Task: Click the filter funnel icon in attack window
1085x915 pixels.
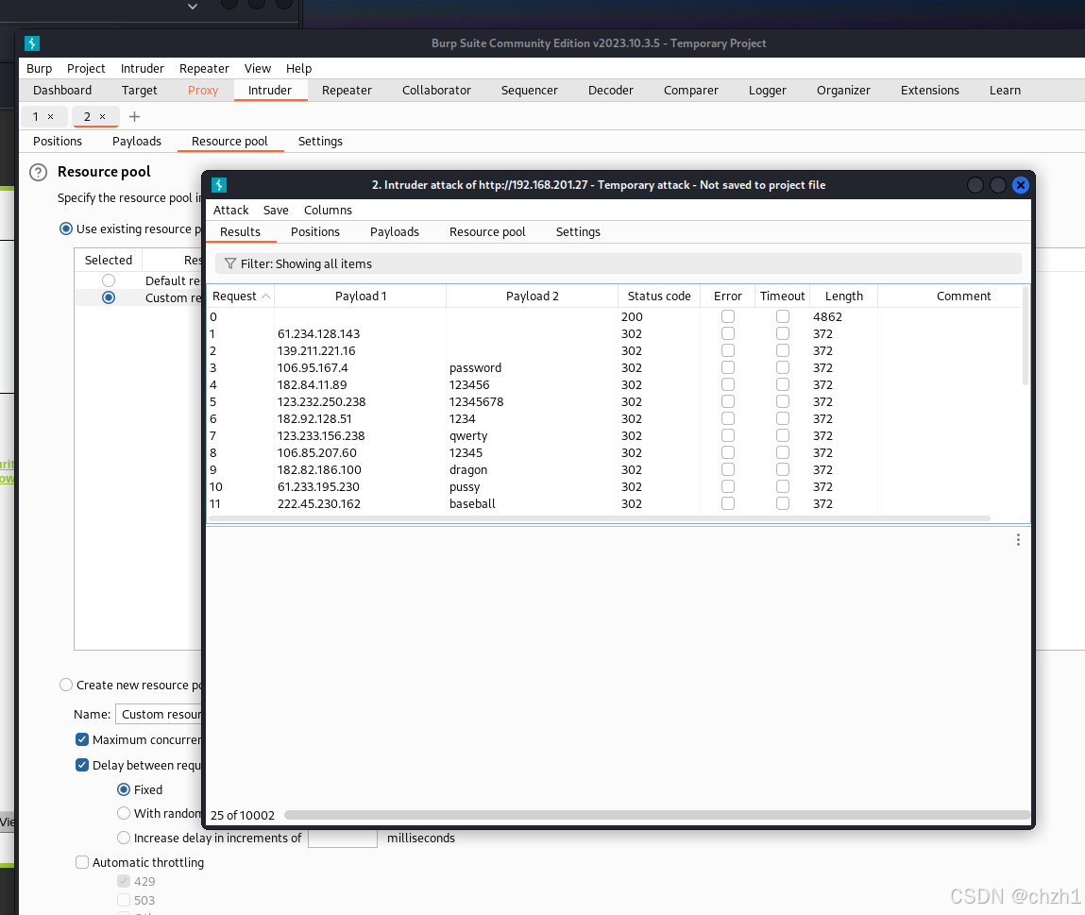Action: 230,263
